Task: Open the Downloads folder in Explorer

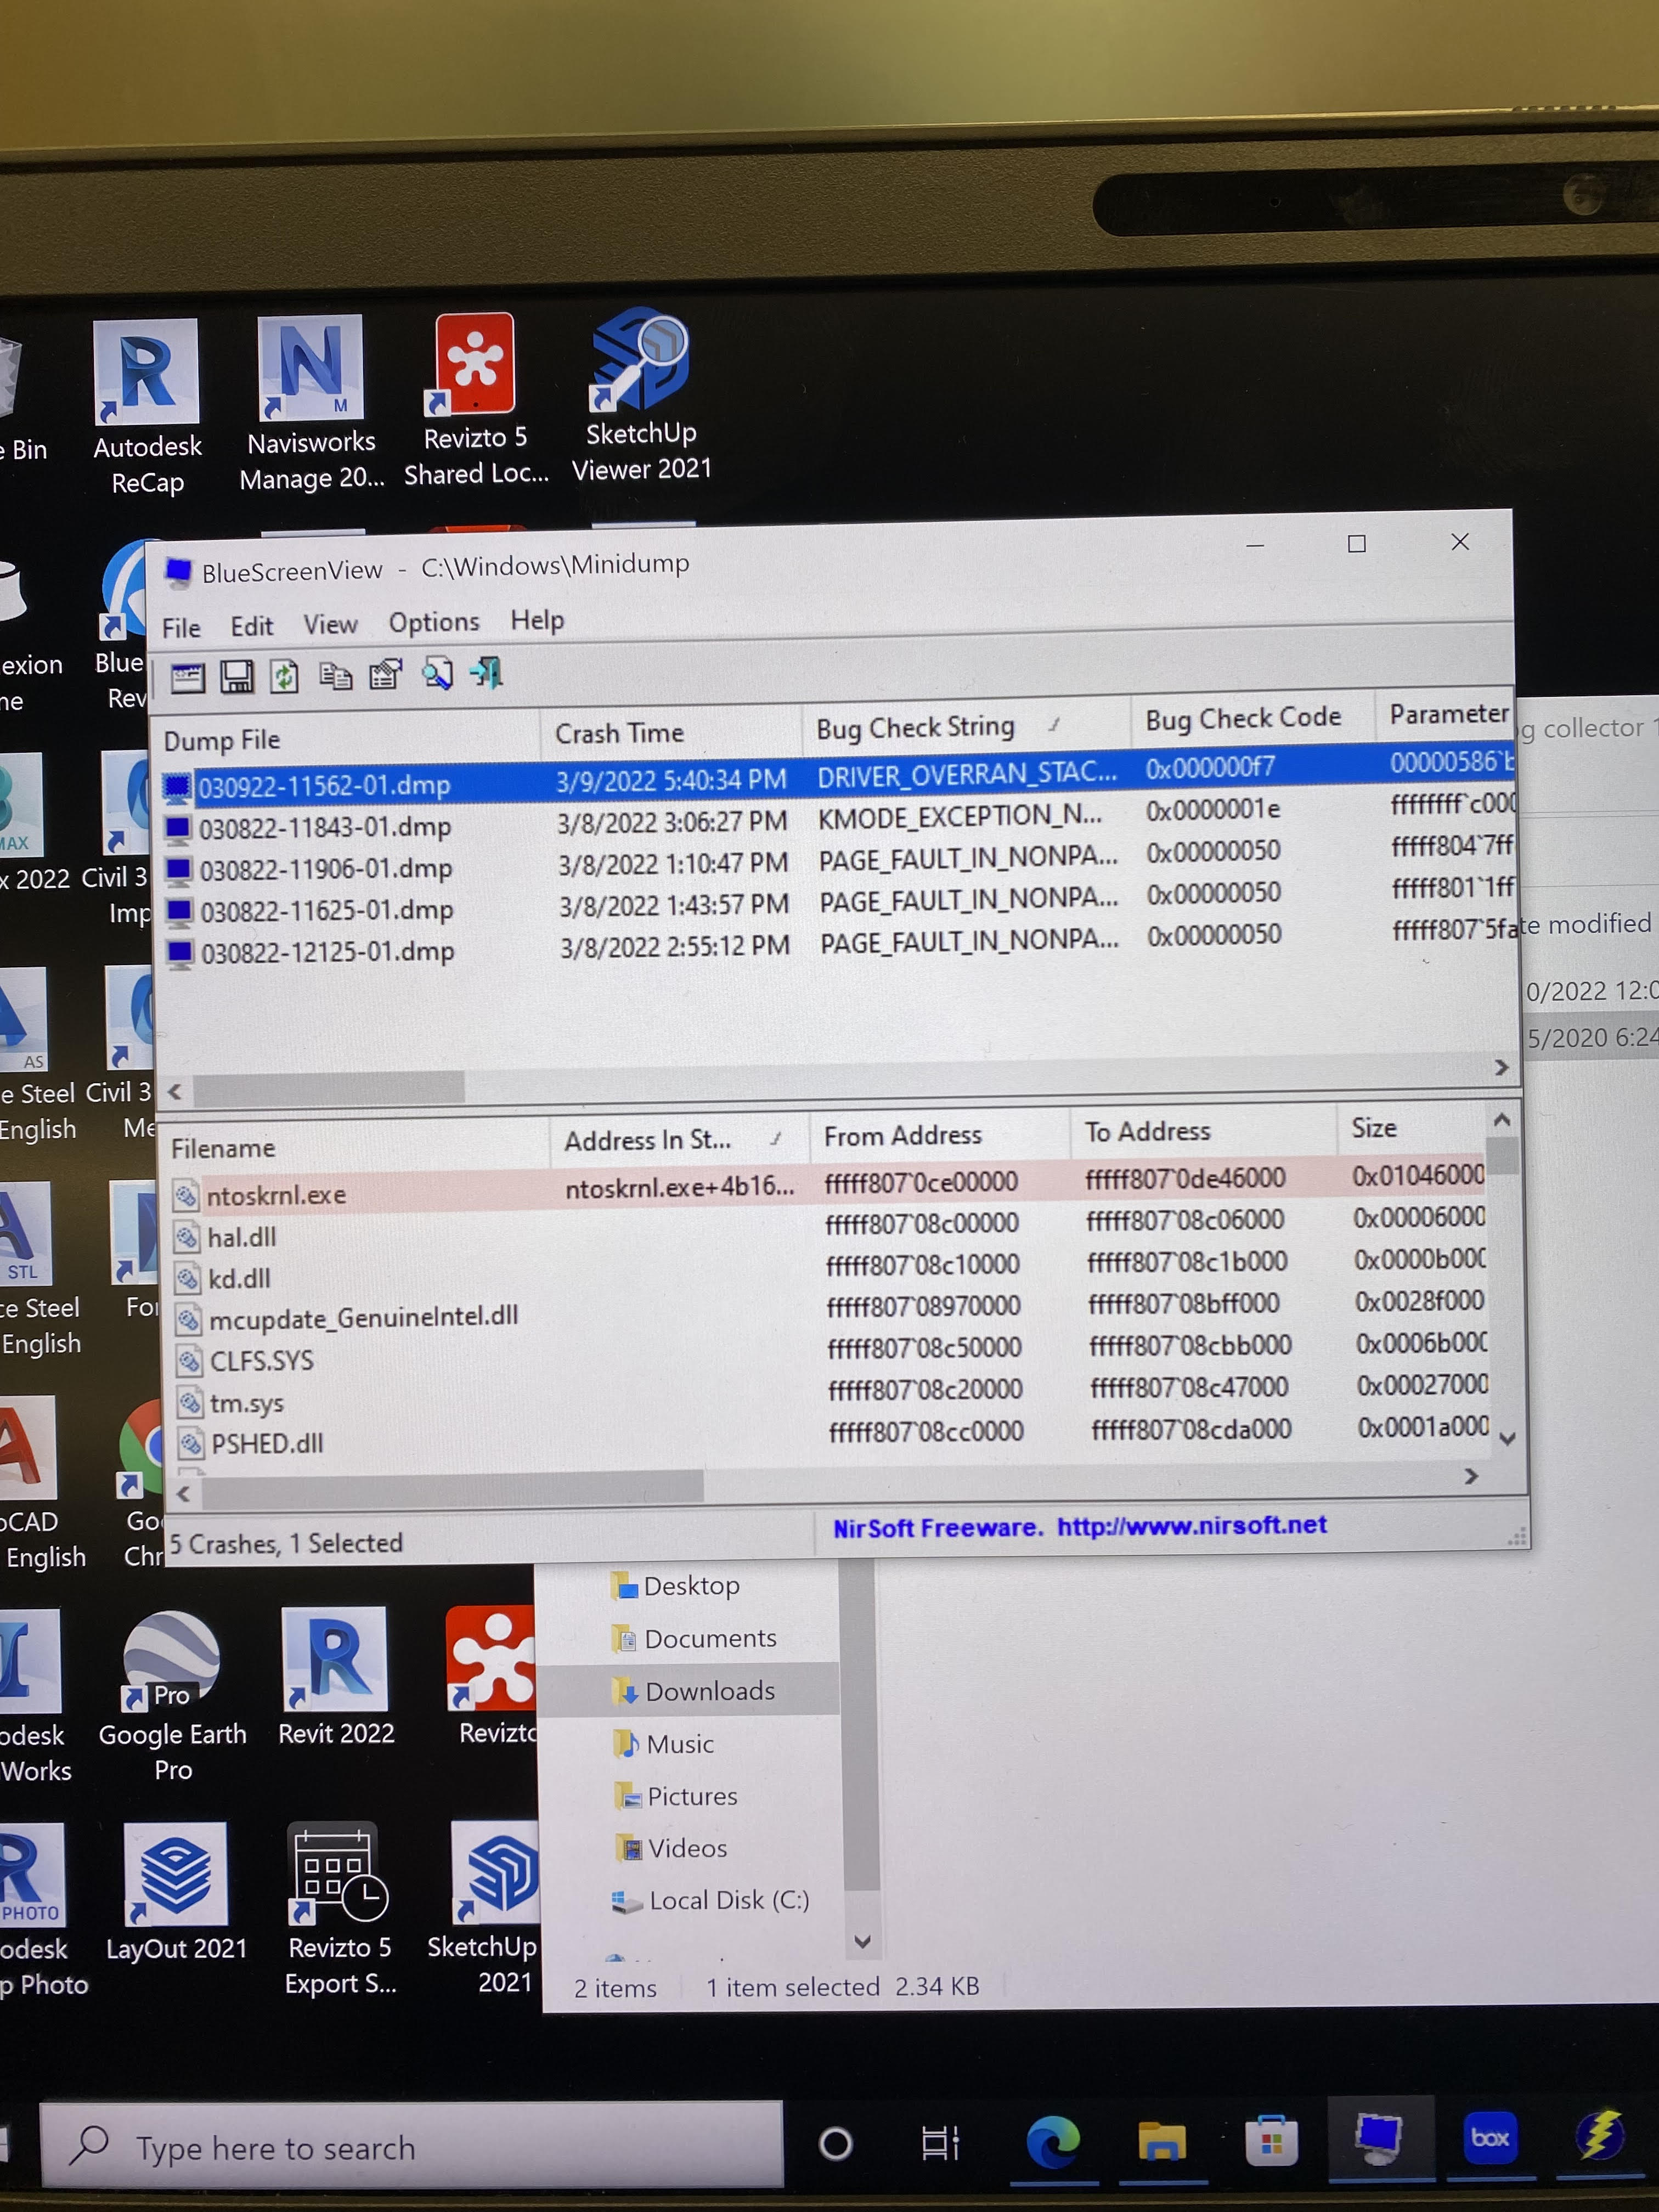Action: click(710, 1690)
